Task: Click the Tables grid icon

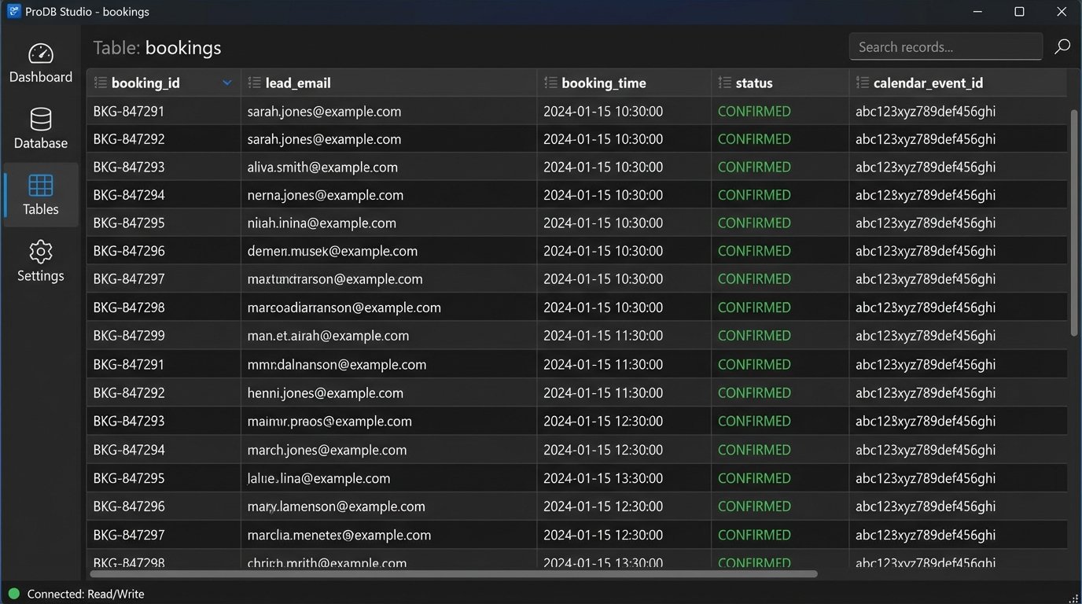Action: 41,186
